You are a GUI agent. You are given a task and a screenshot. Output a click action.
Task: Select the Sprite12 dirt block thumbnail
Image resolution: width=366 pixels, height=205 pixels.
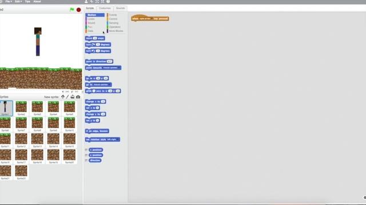[x=21, y=141]
